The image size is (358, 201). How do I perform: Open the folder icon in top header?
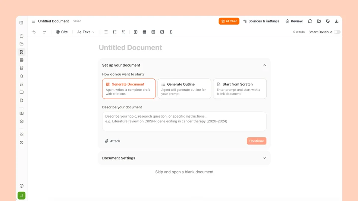click(x=319, y=21)
